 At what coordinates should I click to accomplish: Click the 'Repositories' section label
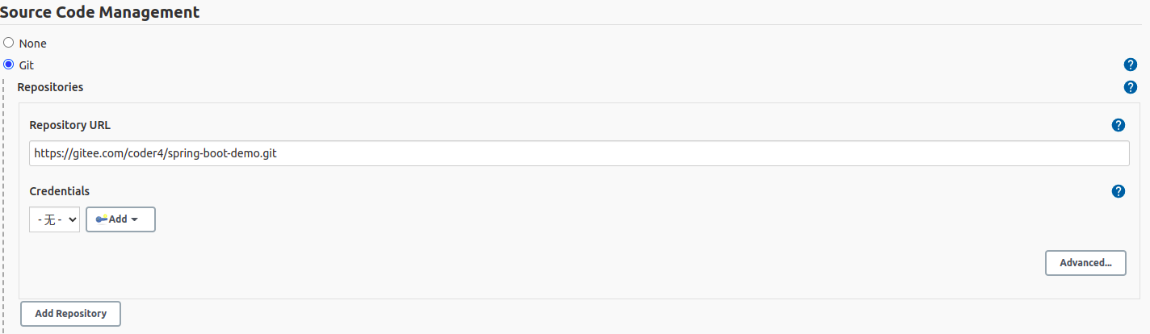(x=50, y=87)
